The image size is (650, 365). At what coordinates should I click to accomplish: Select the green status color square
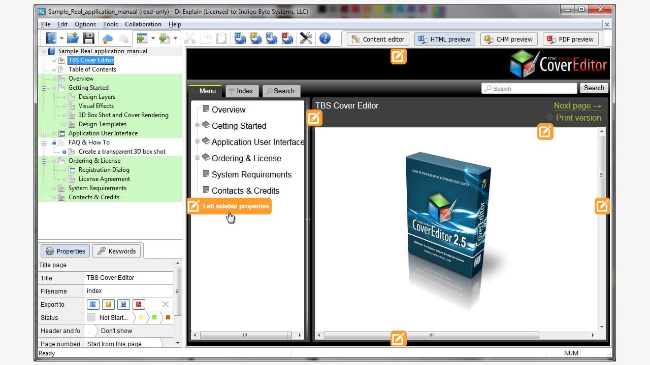click(154, 317)
